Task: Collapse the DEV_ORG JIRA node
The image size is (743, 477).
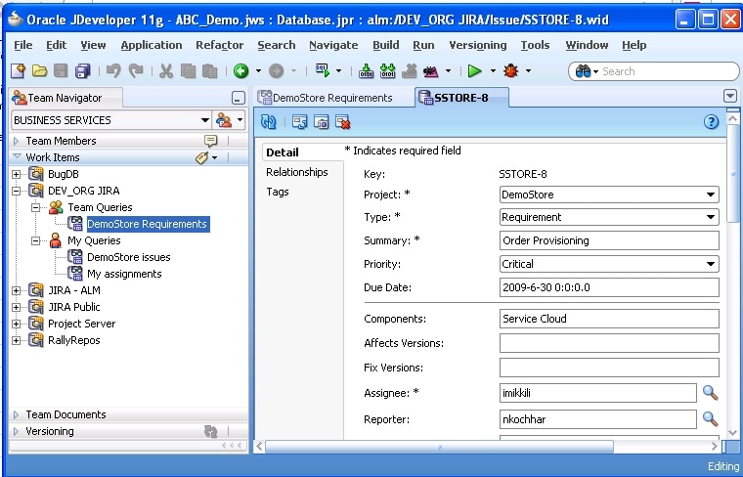Action: [x=16, y=191]
